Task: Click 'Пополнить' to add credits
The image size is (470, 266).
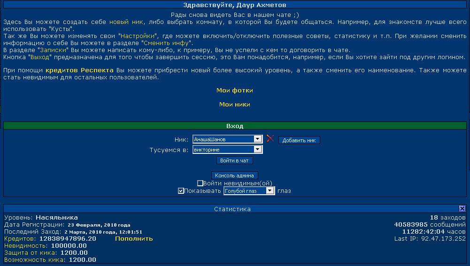Action: [134, 239]
